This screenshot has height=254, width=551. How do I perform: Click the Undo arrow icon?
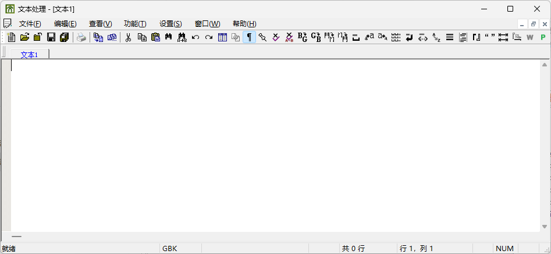[195, 37]
